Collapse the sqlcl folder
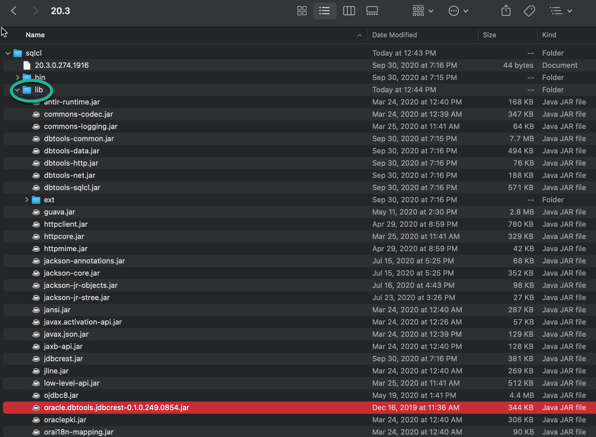The image size is (596, 437). click(8, 53)
